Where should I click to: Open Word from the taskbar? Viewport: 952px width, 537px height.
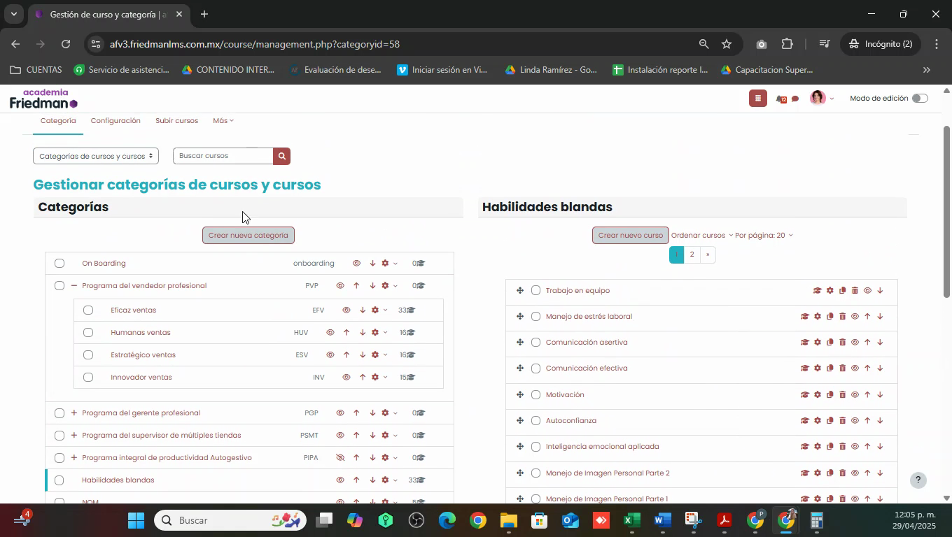tap(662, 521)
